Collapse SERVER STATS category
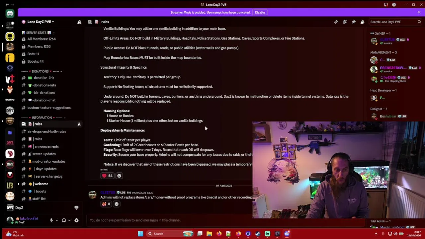 coord(38,33)
